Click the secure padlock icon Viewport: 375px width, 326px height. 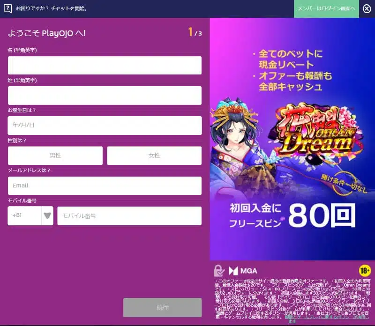pos(219,271)
